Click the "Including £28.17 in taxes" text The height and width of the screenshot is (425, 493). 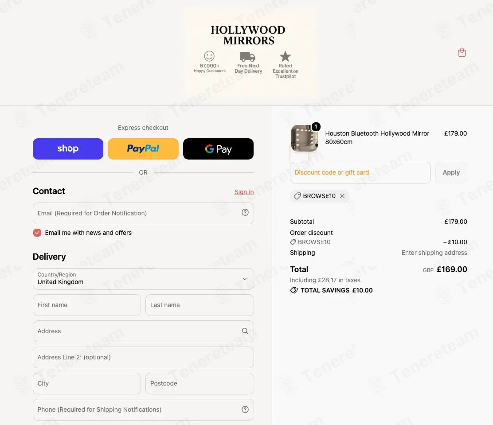point(325,280)
